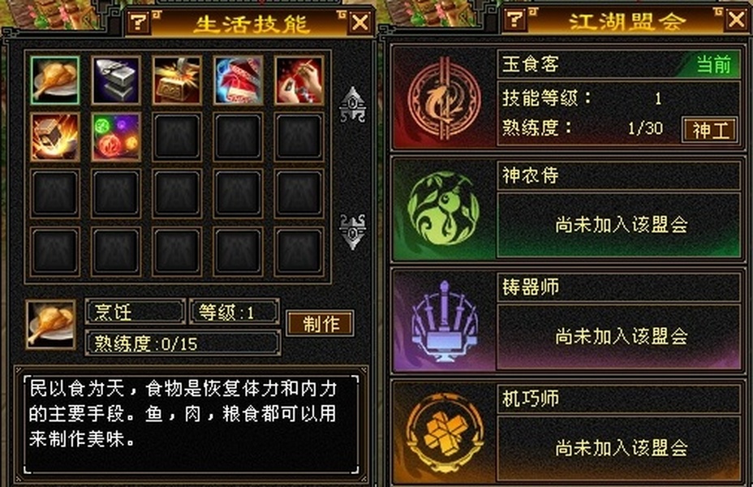Click the 制作 craft button
This screenshot has height=487, width=753.
321,323
